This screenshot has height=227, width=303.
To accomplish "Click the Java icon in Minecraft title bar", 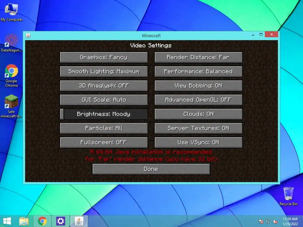I will pyautogui.click(x=28, y=35).
